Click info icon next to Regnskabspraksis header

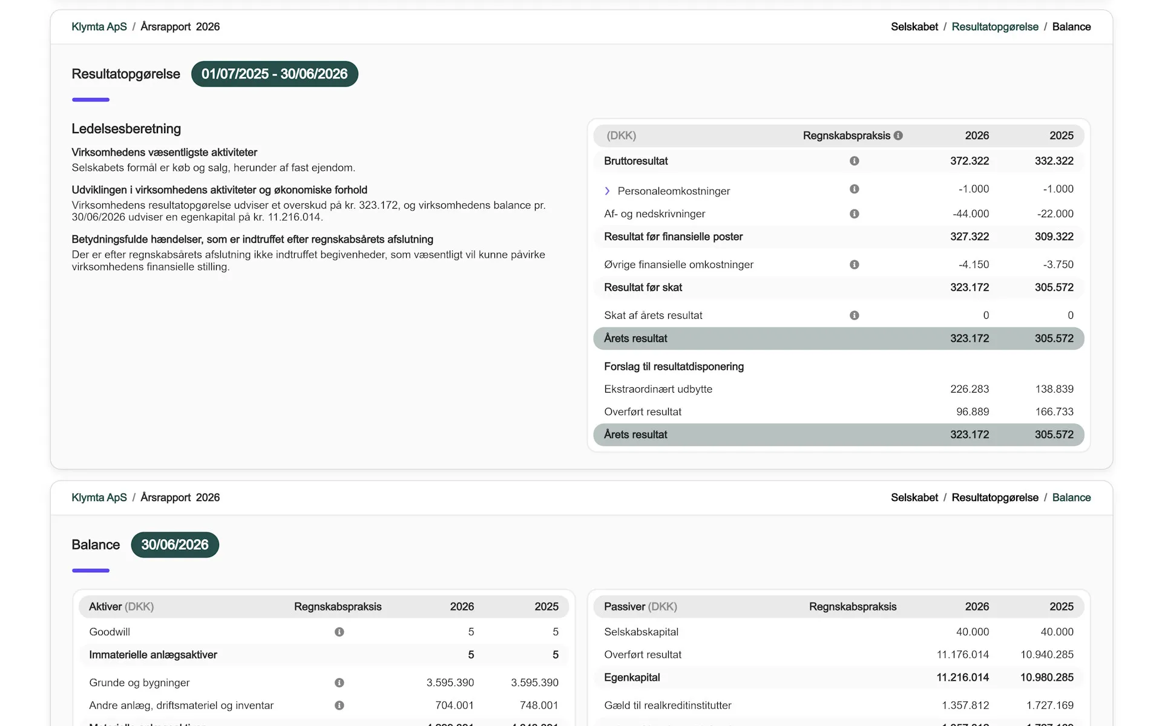[x=898, y=136]
